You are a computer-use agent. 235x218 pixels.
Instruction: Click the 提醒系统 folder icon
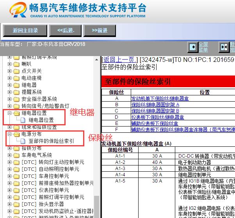pyautogui.click(x=16, y=92)
